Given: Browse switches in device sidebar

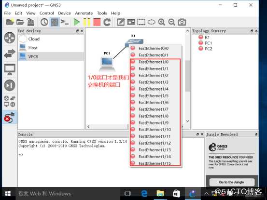Looking at the screenshot, I should pyautogui.click(x=10, y=53).
